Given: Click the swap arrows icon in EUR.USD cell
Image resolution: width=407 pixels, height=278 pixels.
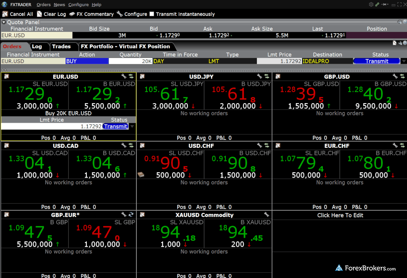Looking at the screenshot, I should 131,76.
